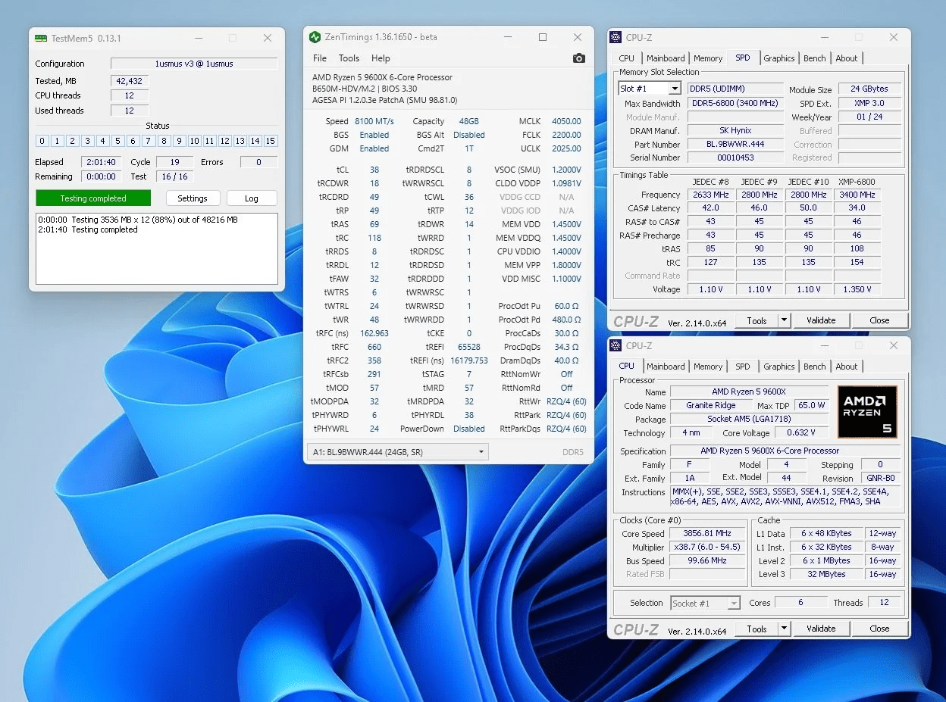Image resolution: width=946 pixels, height=702 pixels.
Task: Expand Tools dropdown arrow in lower CPU-Z window
Action: (x=784, y=629)
